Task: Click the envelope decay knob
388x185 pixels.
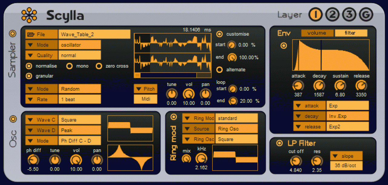Action: pos(319,86)
